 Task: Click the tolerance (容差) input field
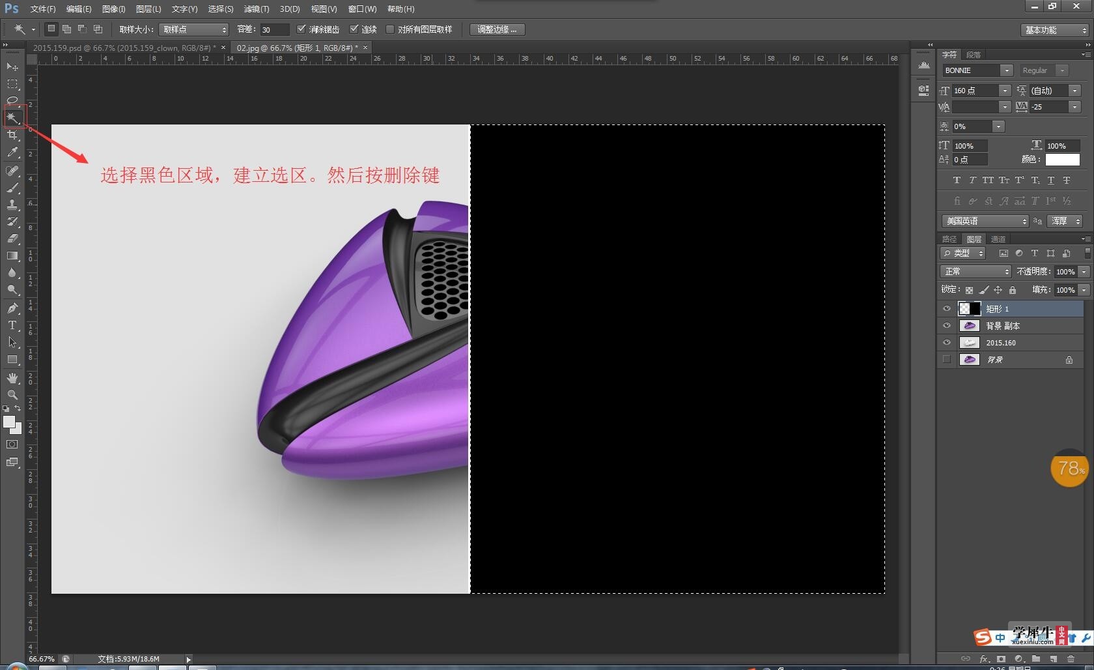click(x=274, y=30)
